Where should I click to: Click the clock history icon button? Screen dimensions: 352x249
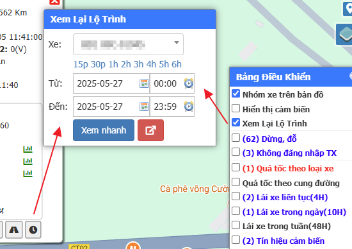point(33,230)
